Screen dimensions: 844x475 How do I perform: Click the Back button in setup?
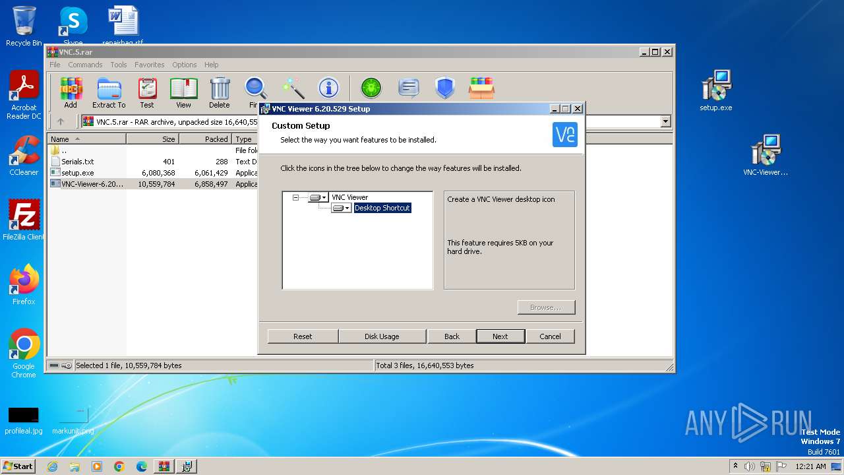click(x=452, y=336)
